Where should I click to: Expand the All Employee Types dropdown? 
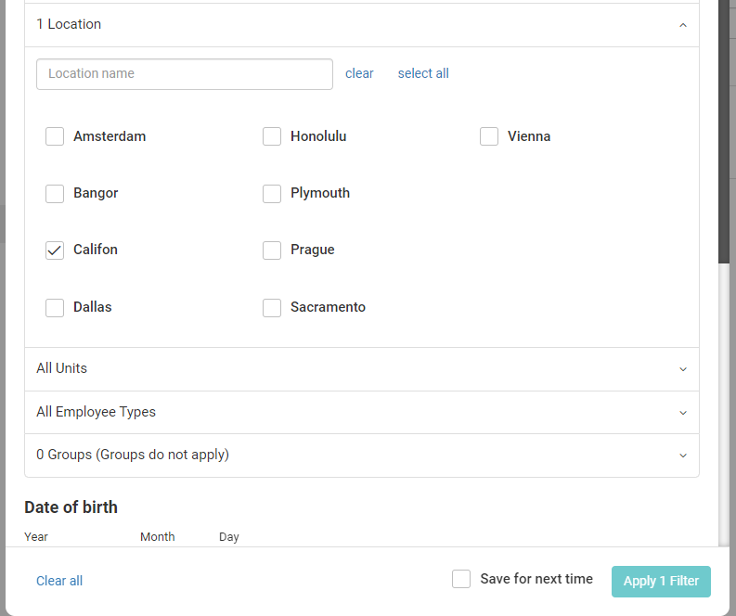[683, 413]
